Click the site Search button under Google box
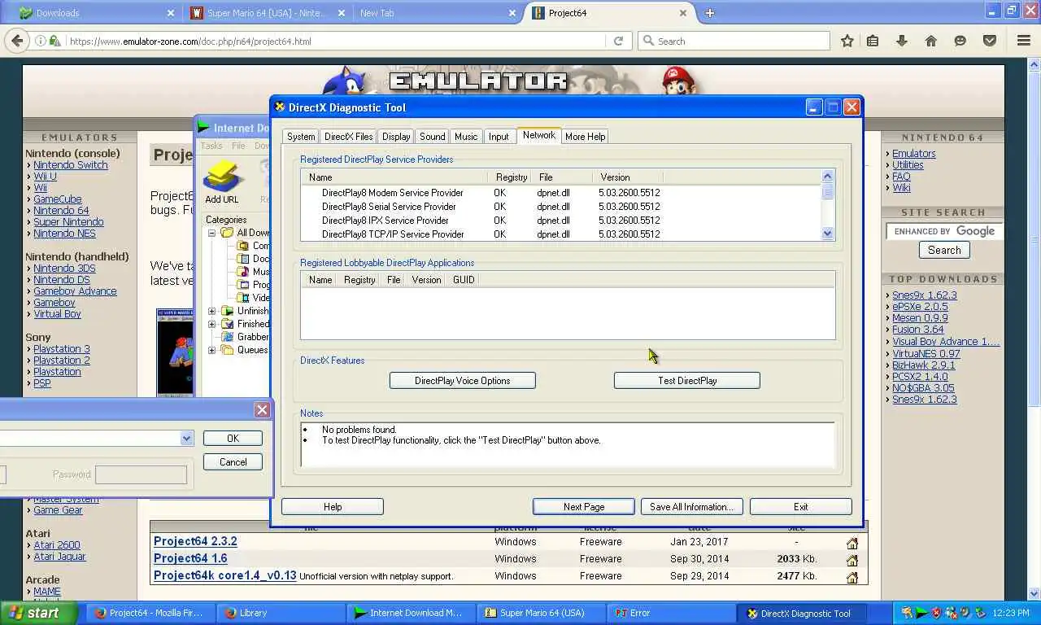1041x625 pixels. [x=944, y=251]
